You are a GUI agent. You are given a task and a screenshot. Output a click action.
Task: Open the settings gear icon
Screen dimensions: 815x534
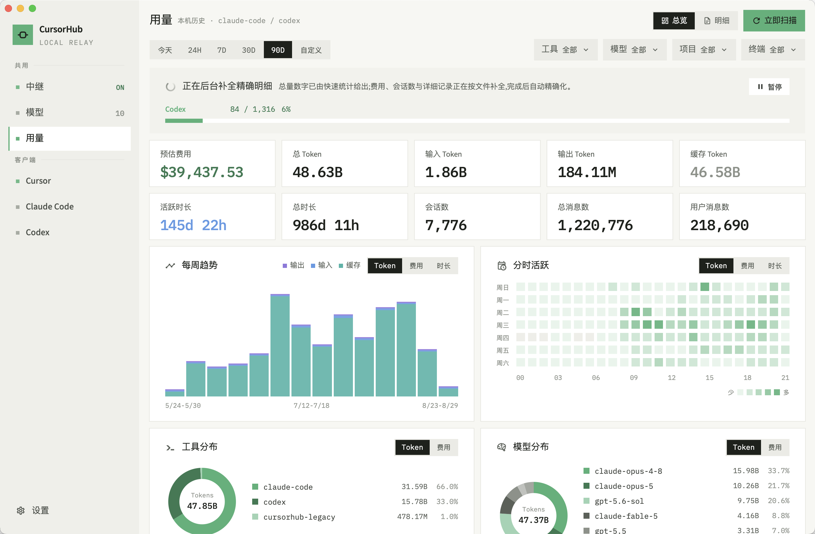pos(21,510)
